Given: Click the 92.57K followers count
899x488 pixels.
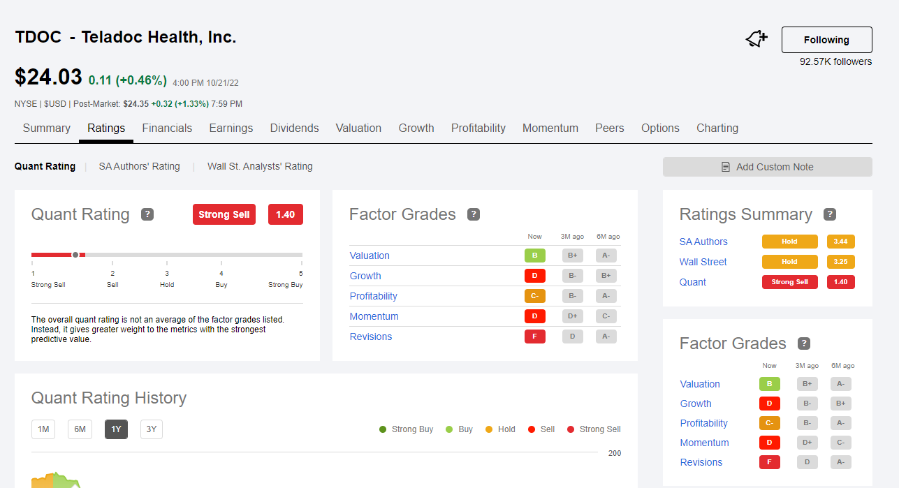Looking at the screenshot, I should coord(835,61).
